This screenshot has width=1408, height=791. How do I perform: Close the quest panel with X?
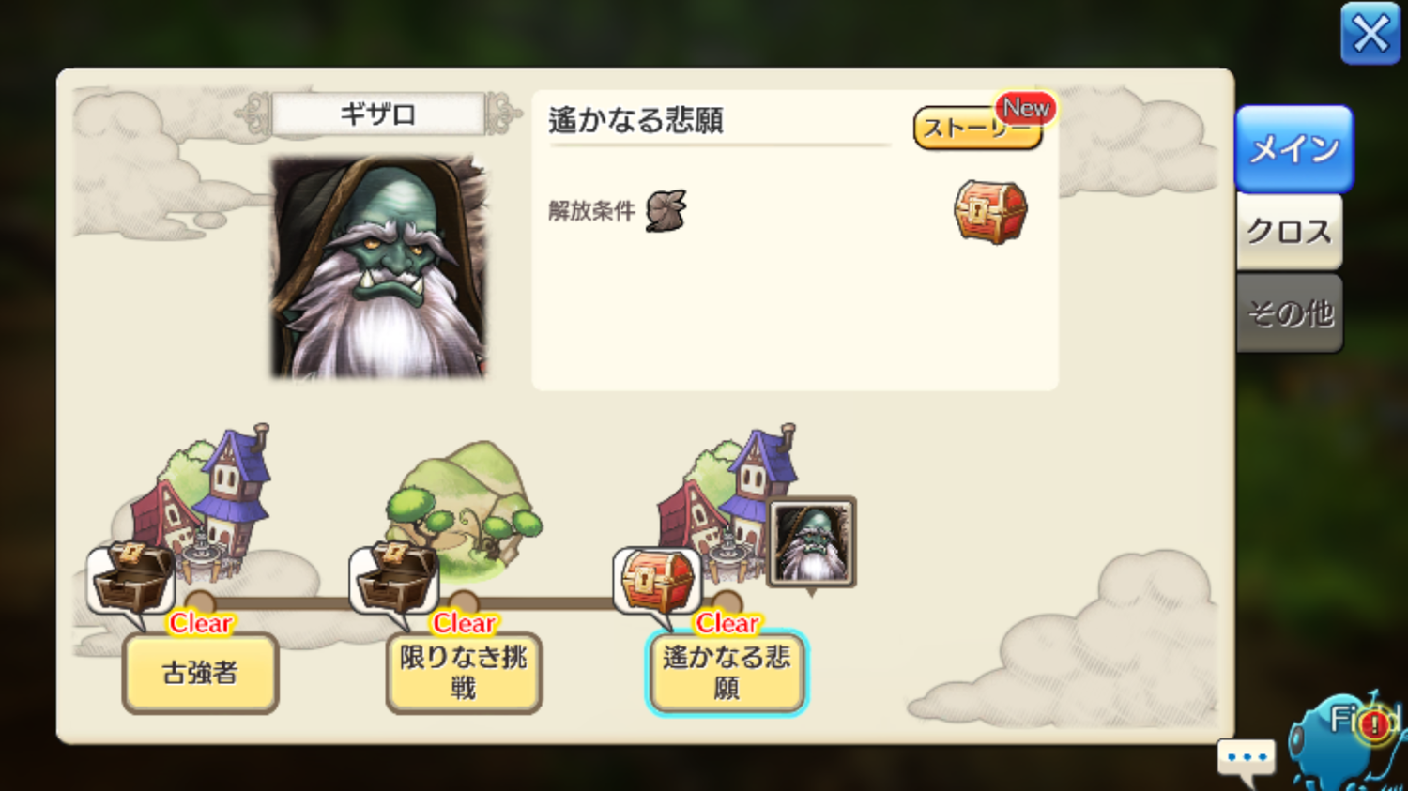point(1370,35)
